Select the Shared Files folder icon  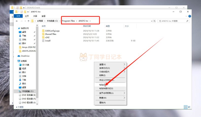[x=43, y=34]
